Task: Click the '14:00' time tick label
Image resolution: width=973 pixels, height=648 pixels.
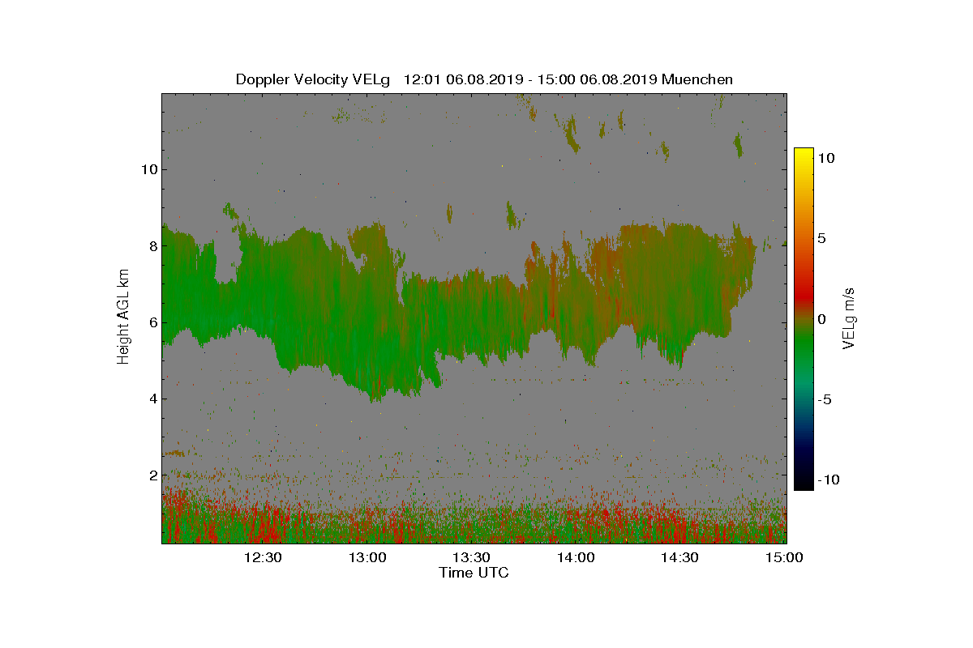Action: pyautogui.click(x=576, y=557)
